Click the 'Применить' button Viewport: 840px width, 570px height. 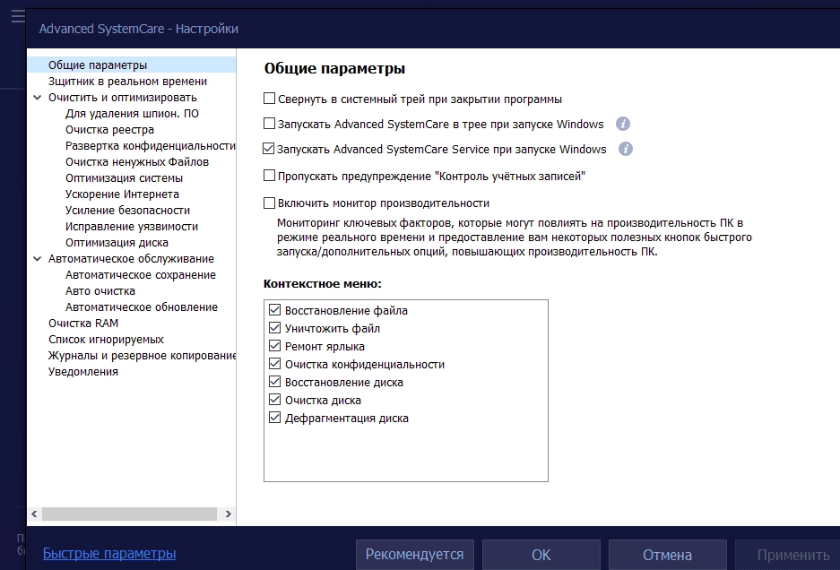pos(787,555)
